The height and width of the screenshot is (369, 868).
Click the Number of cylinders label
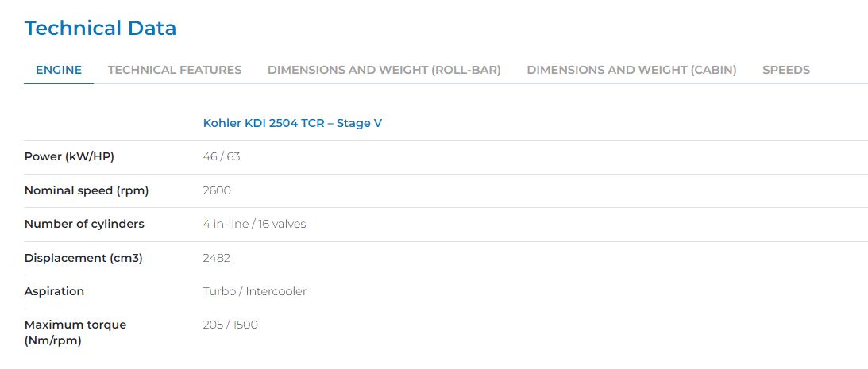(84, 224)
